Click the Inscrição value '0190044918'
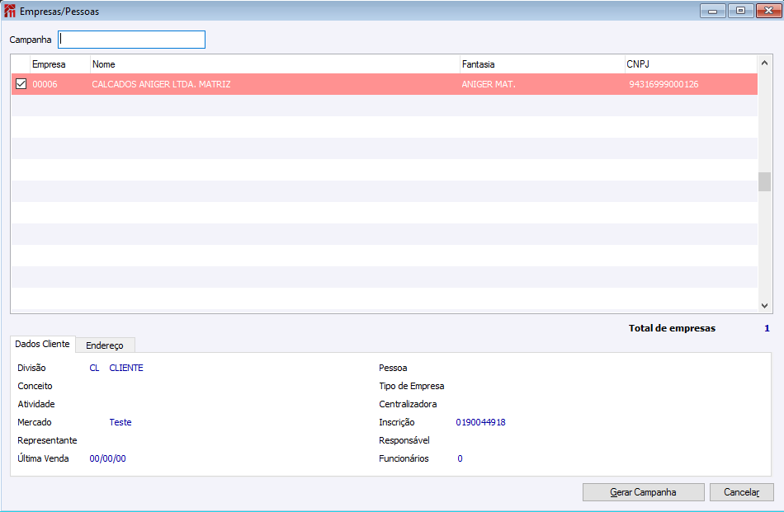 click(x=480, y=422)
